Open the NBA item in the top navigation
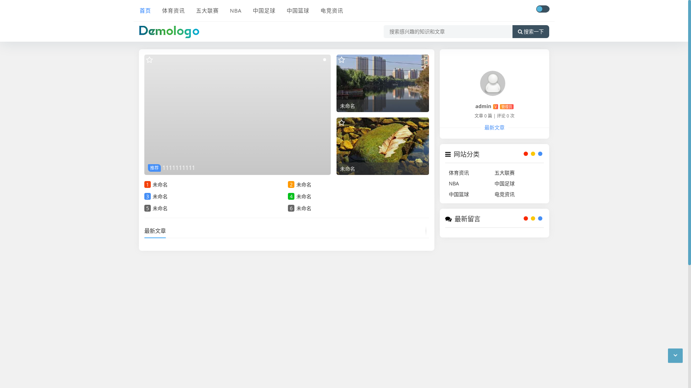691x388 pixels. (x=236, y=11)
